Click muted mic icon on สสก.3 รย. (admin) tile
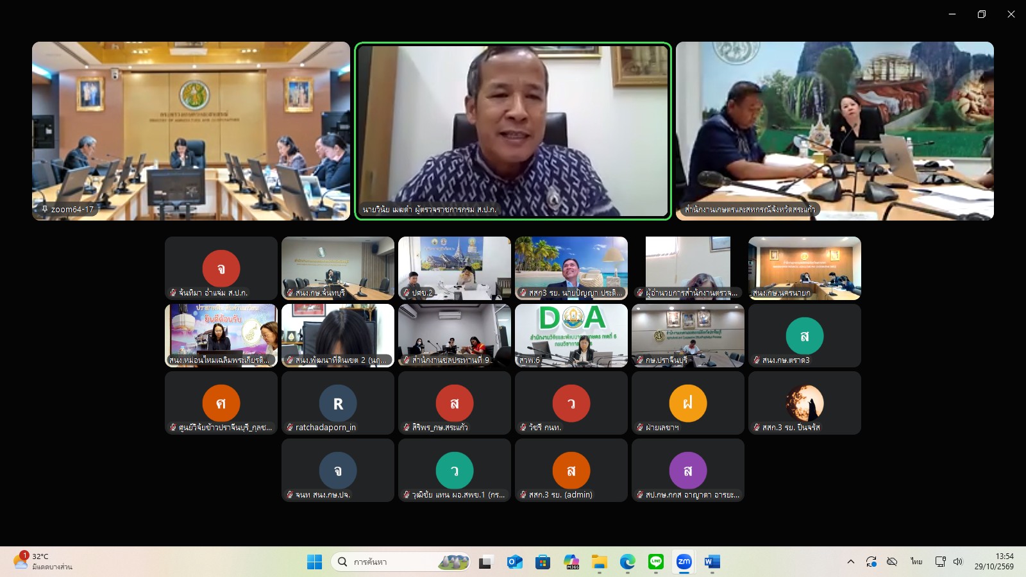The width and height of the screenshot is (1026, 577). click(x=523, y=494)
